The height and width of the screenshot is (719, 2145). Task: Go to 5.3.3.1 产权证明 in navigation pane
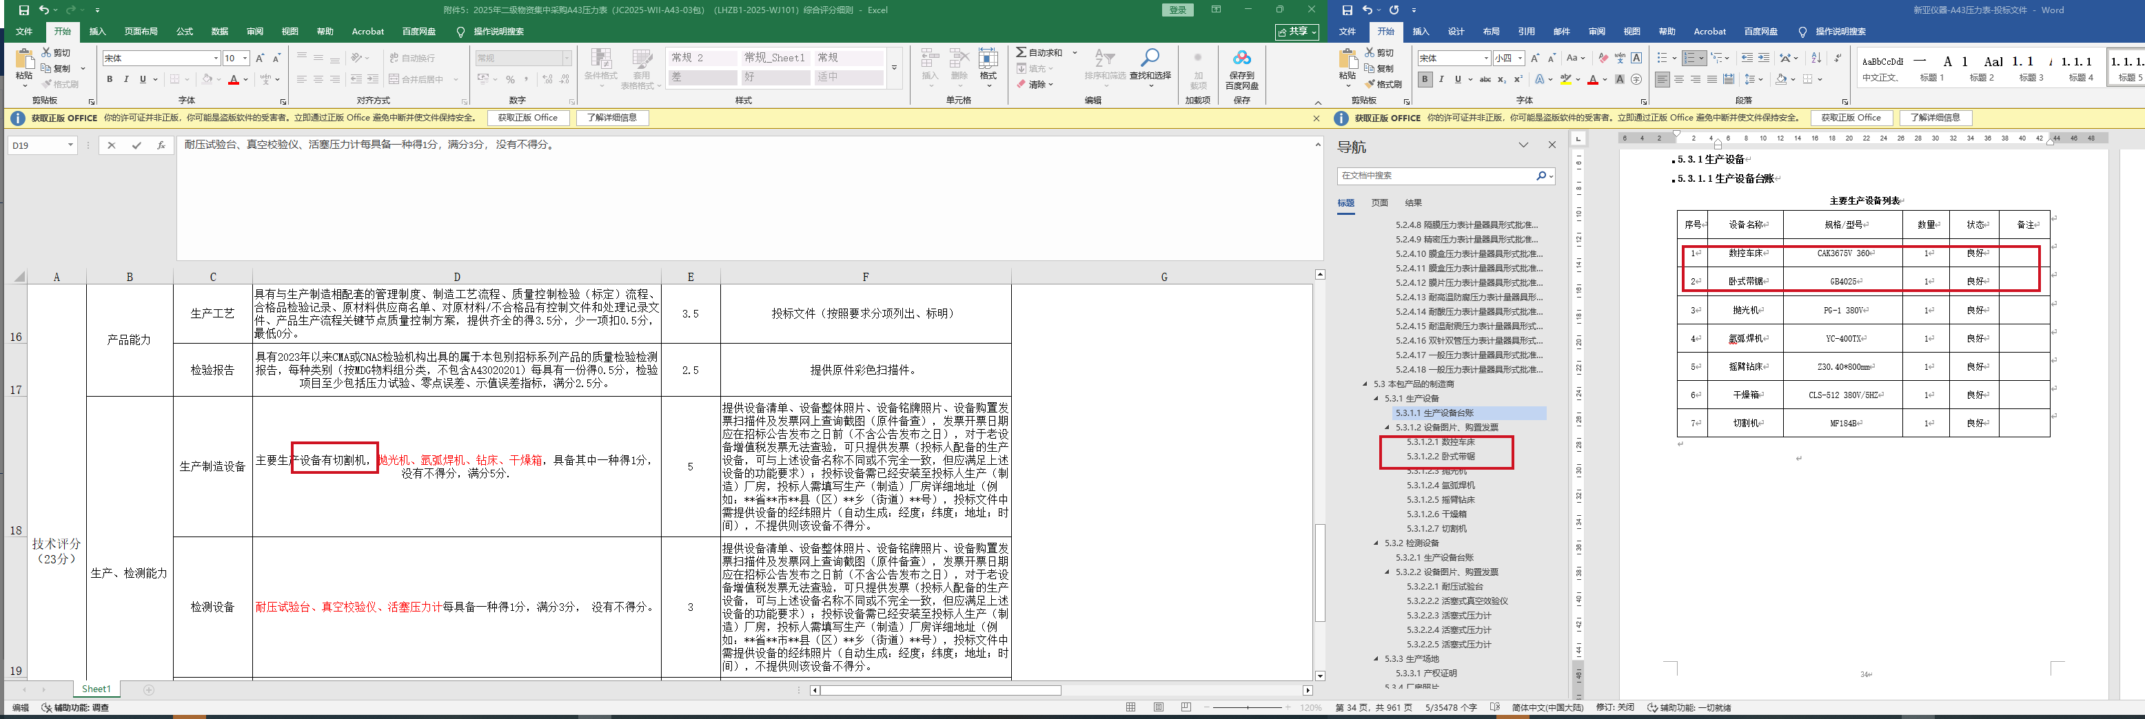pos(1425,674)
